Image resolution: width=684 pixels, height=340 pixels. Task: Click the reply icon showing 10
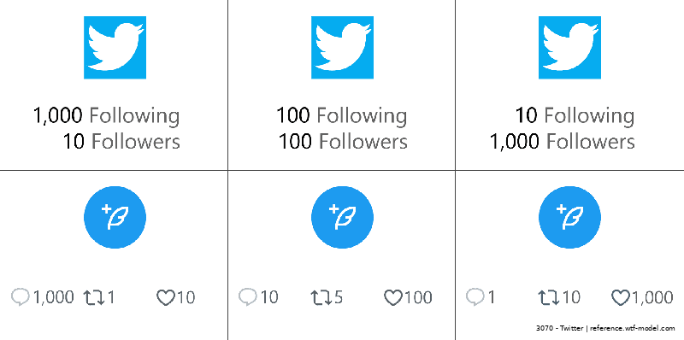click(247, 297)
